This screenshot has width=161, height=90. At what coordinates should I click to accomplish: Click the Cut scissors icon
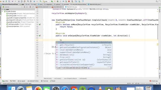point(19,1)
